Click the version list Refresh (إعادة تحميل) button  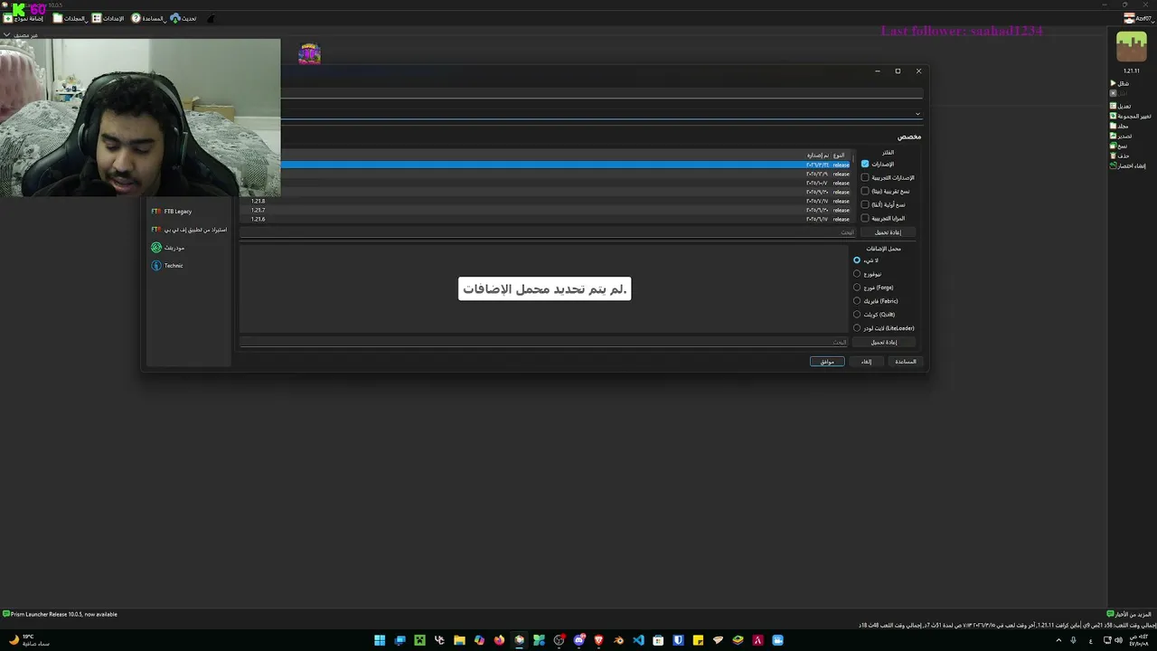[888, 232]
